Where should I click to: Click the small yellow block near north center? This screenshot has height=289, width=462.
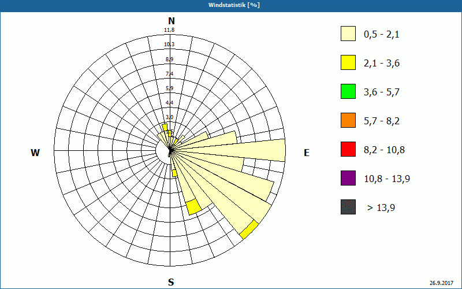(165, 127)
